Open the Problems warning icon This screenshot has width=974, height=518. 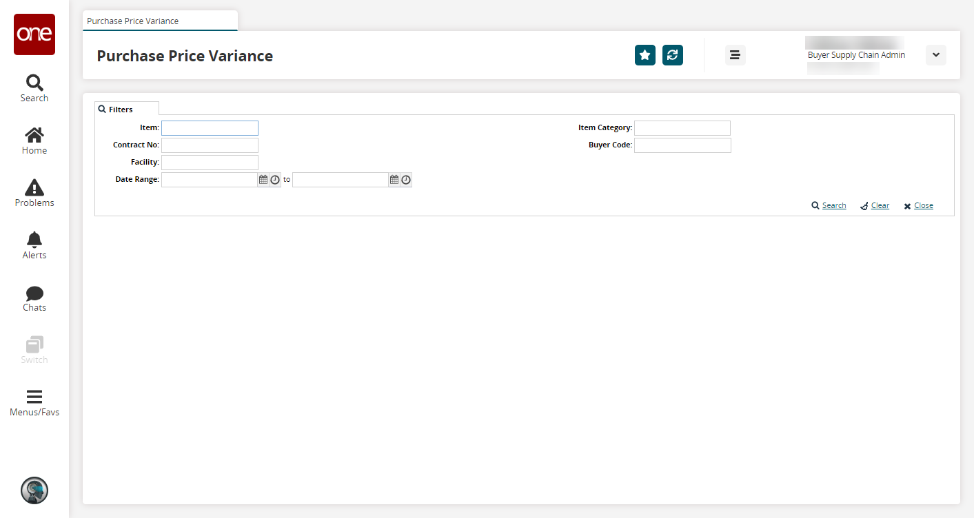point(34,193)
